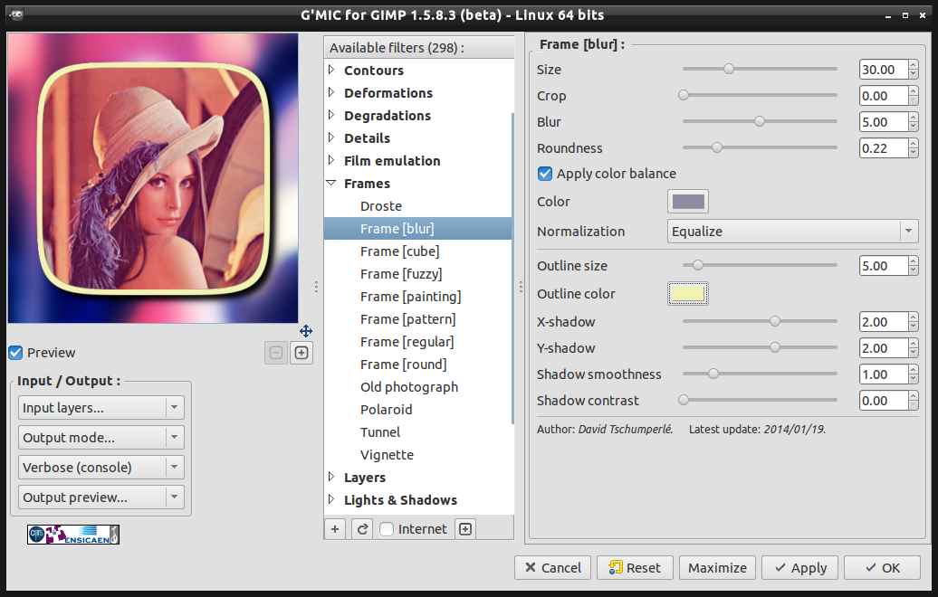Select the Tunnel filter
Screen dimensions: 938x597
pos(380,432)
